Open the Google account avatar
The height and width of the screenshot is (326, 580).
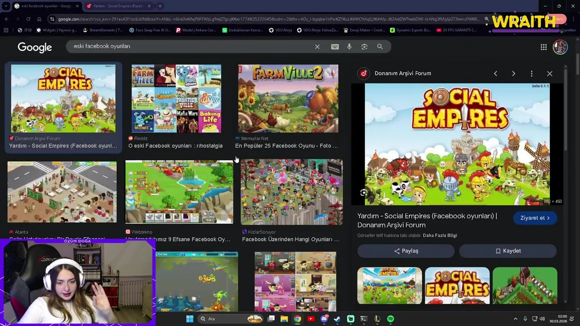tap(560, 47)
